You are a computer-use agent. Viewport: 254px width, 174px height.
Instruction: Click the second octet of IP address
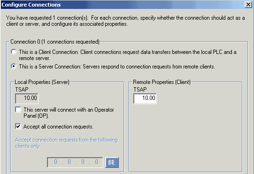pyautogui.click(x=69, y=162)
